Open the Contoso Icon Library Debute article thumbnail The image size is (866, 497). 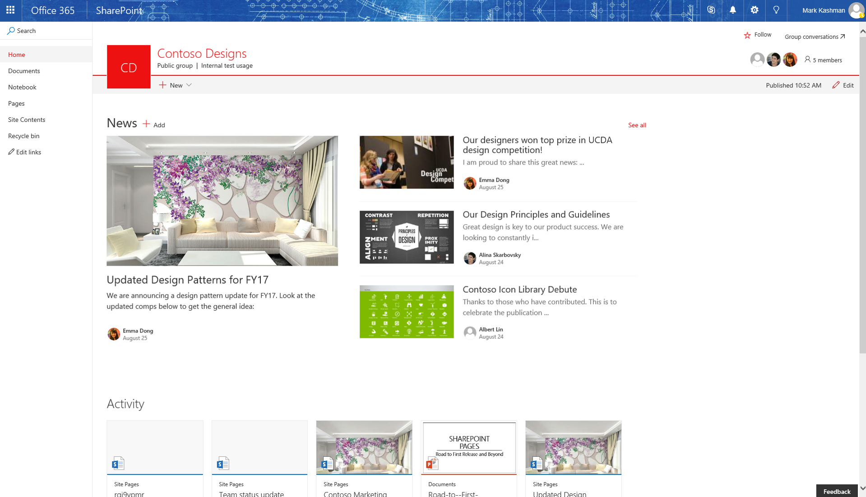coord(406,311)
